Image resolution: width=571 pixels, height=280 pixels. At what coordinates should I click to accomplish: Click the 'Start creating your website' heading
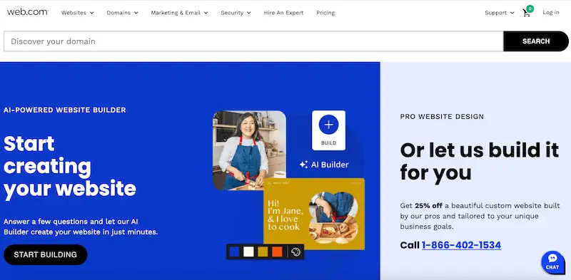coord(70,167)
